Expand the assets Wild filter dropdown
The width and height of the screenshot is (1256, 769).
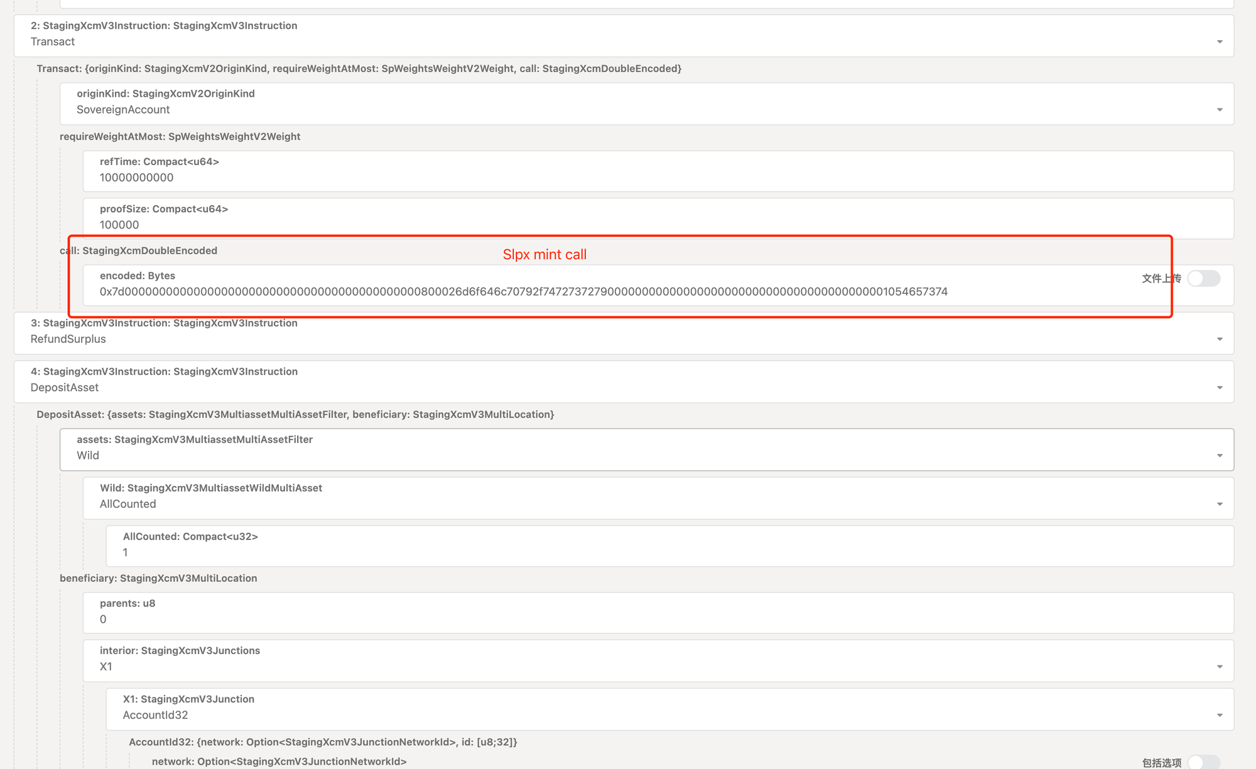pyautogui.click(x=1219, y=456)
